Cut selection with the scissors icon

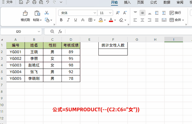tap(47, 13)
